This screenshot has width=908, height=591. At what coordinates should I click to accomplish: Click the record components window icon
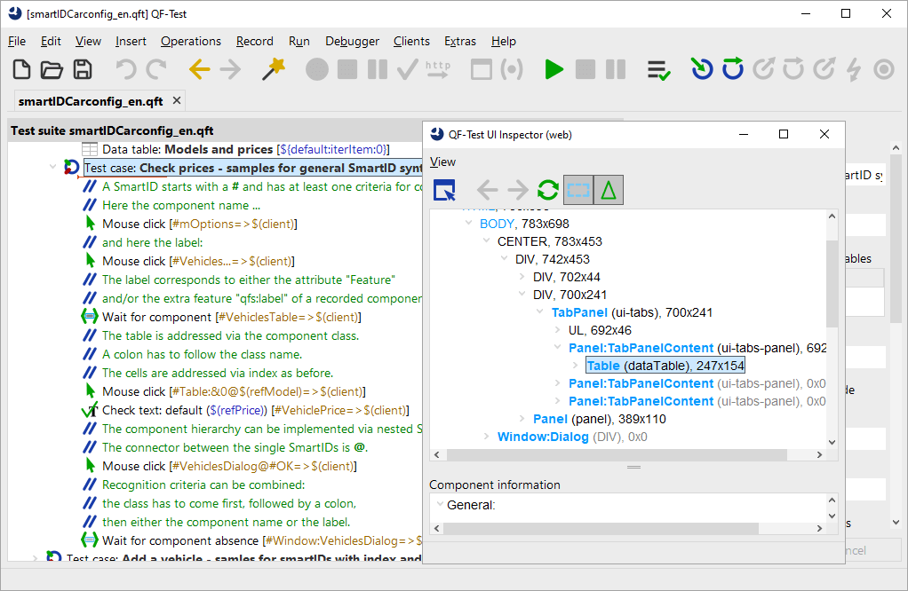click(482, 69)
